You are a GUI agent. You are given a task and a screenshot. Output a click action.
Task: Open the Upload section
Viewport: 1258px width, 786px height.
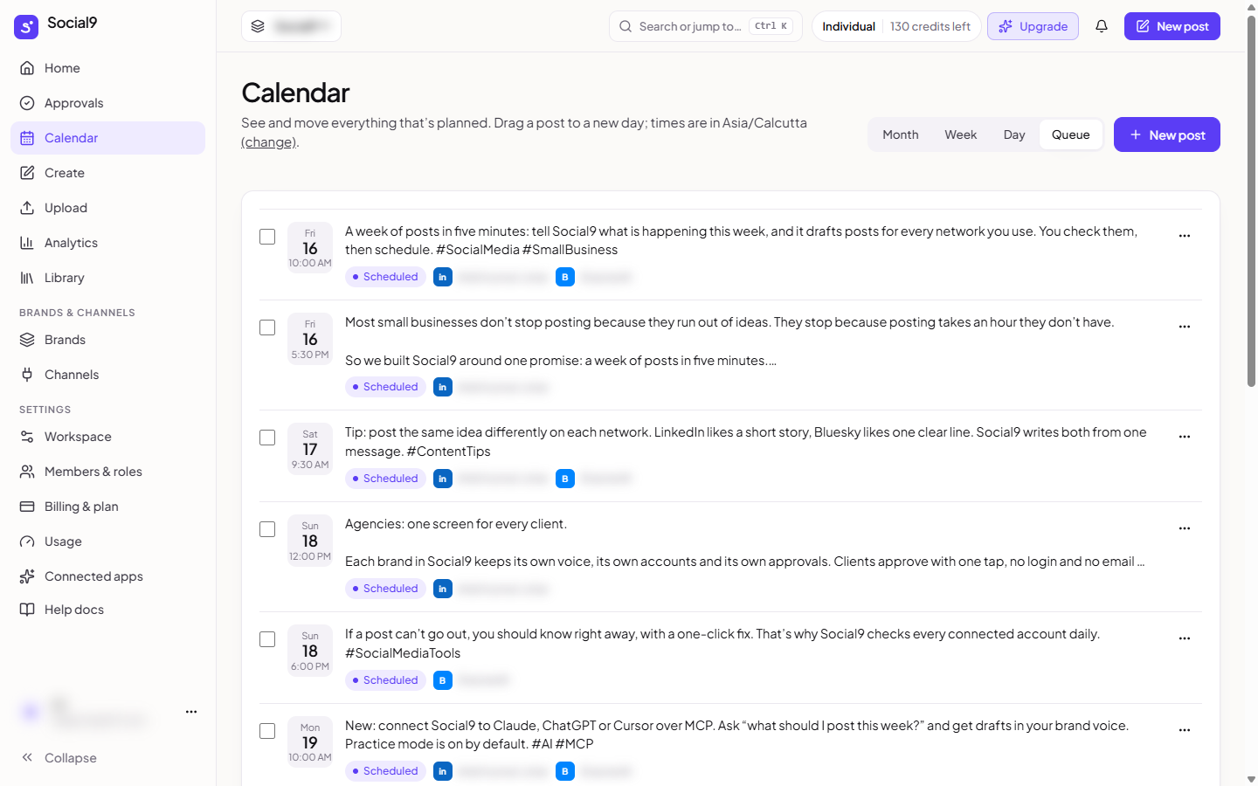click(107, 208)
